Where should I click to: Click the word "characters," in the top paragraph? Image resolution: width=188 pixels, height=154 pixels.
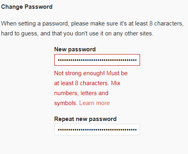coord(169,23)
